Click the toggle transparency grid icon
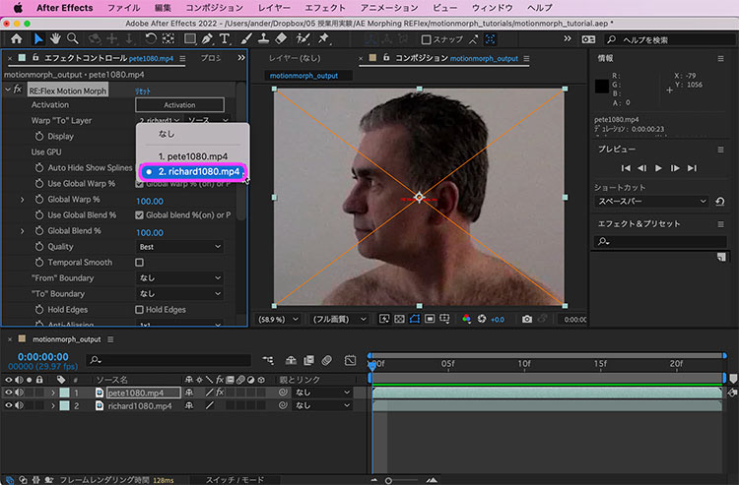 (x=399, y=319)
